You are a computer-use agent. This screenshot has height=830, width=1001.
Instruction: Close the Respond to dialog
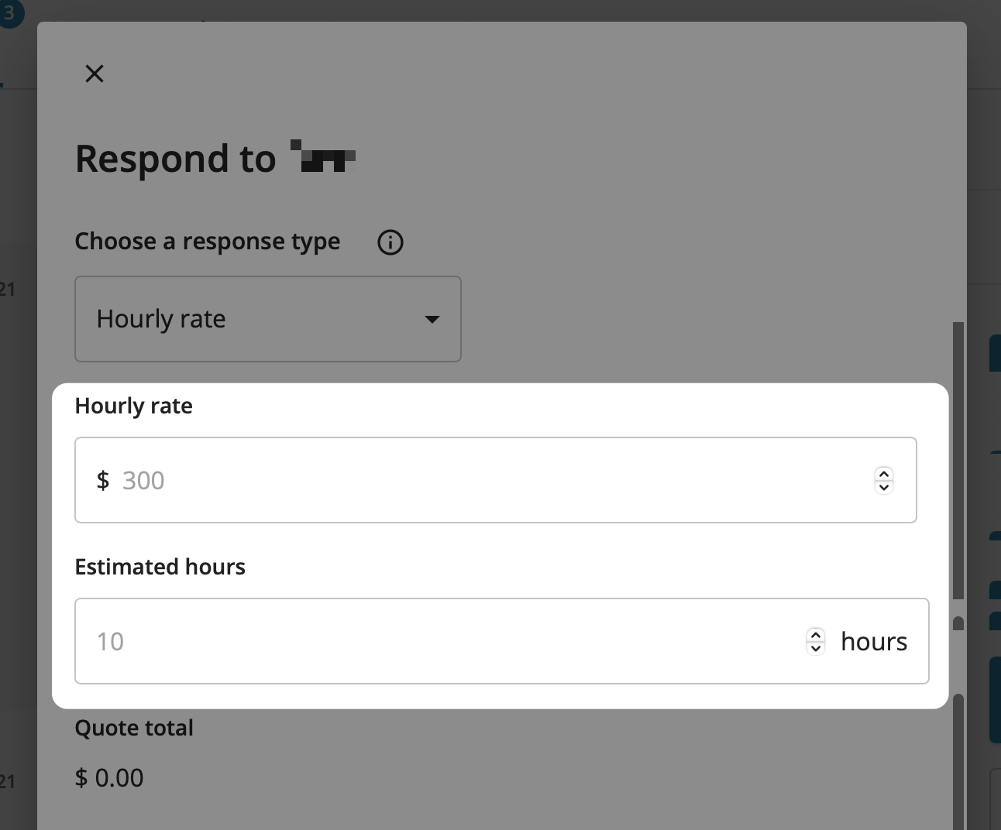coord(95,74)
